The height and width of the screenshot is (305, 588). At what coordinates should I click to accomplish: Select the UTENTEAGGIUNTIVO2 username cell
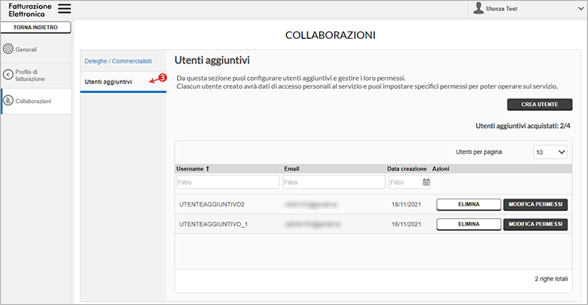[x=212, y=205]
